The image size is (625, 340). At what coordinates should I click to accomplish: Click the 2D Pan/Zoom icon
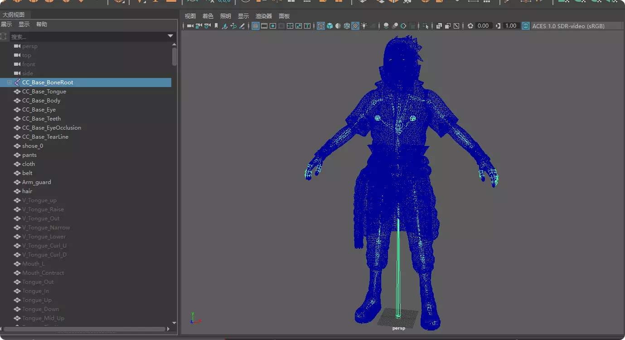tap(233, 26)
